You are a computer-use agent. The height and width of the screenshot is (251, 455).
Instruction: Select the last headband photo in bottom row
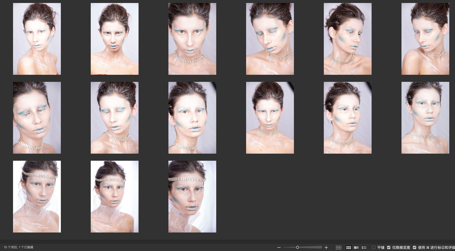(x=192, y=197)
